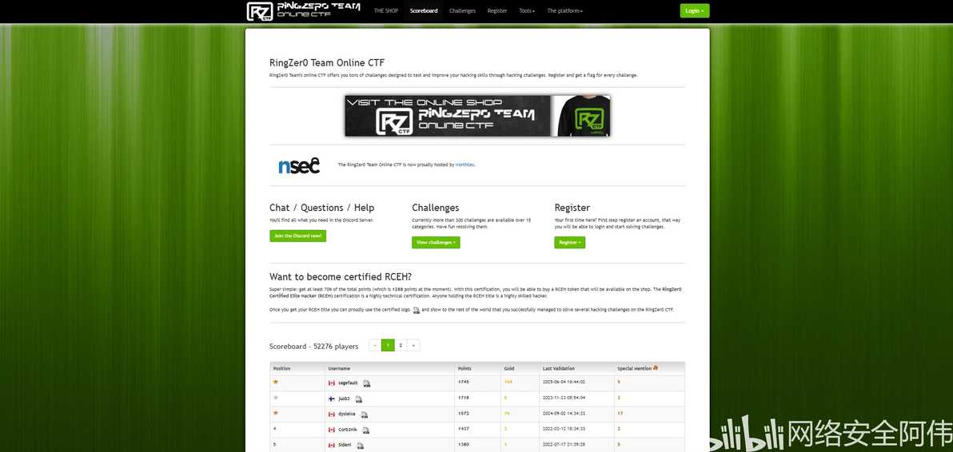Click last validation 2023-11-23 05:54:04

click(564, 398)
